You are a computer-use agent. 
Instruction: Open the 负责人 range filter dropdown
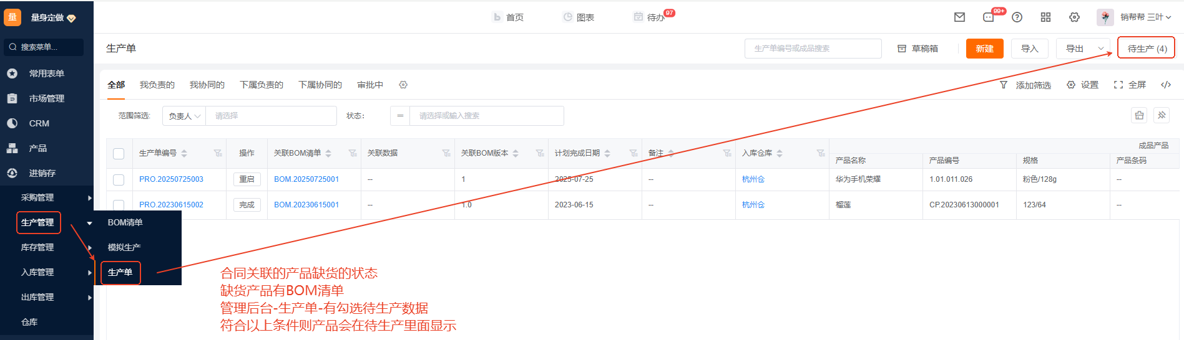[x=184, y=116]
